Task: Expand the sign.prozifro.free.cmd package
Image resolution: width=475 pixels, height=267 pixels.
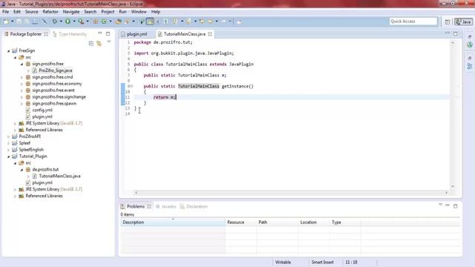Action: click(22, 77)
